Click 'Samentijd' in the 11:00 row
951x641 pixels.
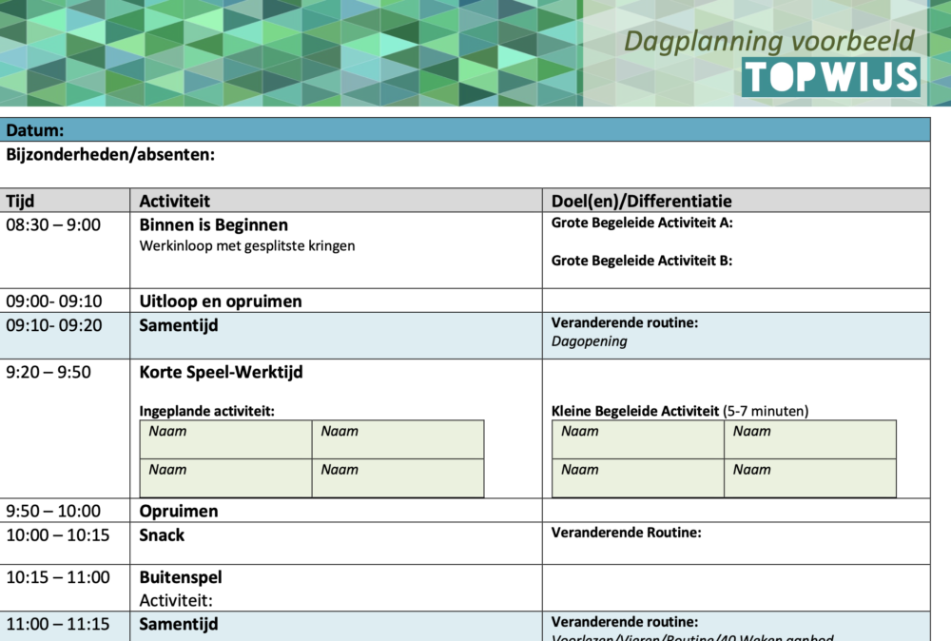pyautogui.click(x=179, y=624)
